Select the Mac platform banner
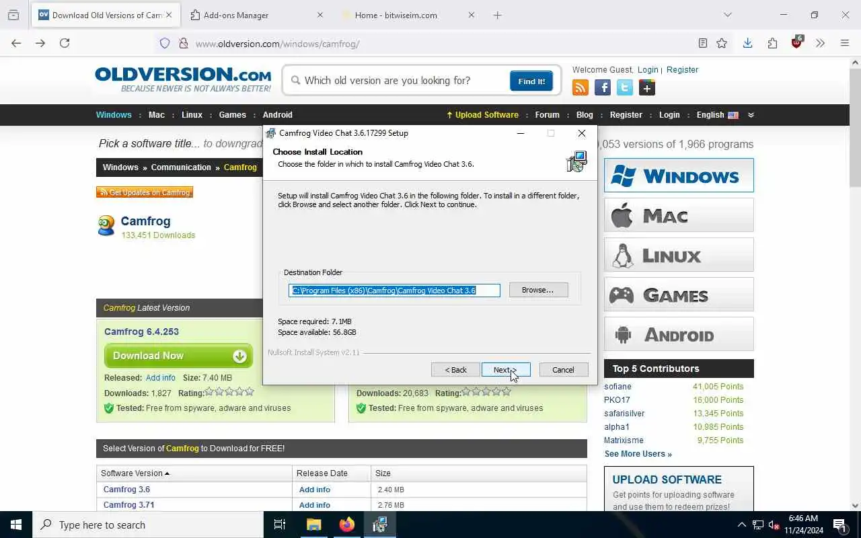This screenshot has width=861, height=538. [679, 215]
